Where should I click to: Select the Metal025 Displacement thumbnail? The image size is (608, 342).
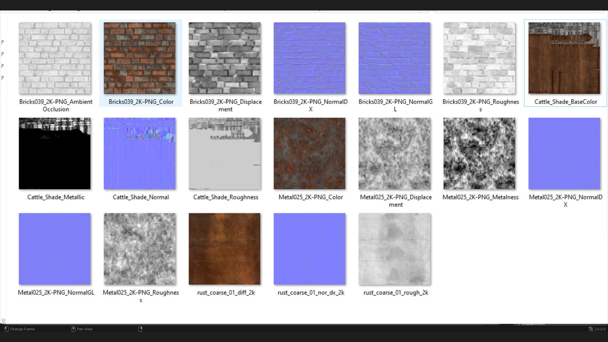tap(394, 154)
